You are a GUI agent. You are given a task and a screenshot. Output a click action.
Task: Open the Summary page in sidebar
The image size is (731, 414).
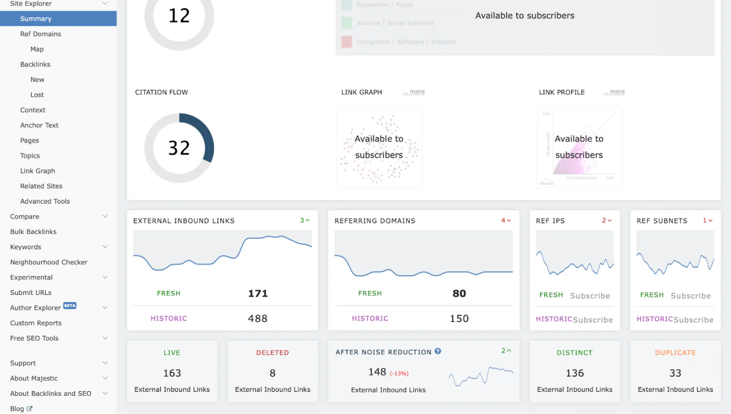58,19
